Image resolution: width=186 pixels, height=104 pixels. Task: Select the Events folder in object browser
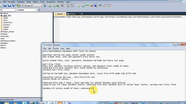[x=6, y=29]
